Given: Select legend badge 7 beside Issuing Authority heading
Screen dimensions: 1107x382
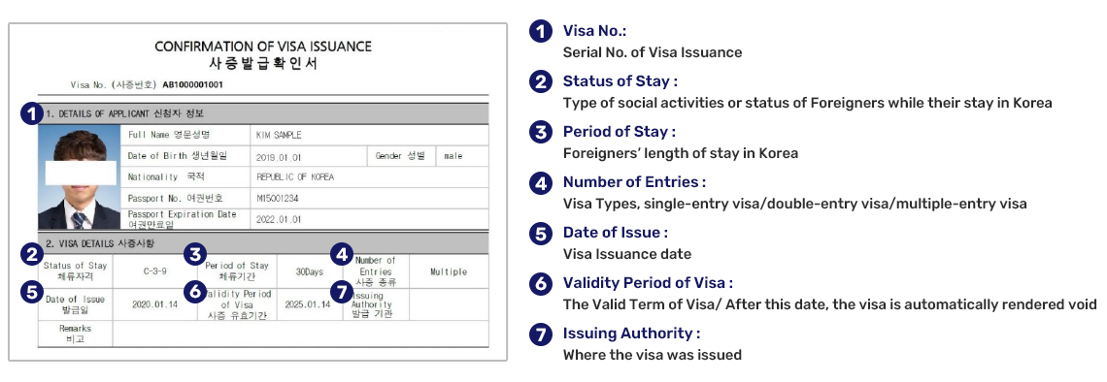Looking at the screenshot, I should [x=541, y=334].
